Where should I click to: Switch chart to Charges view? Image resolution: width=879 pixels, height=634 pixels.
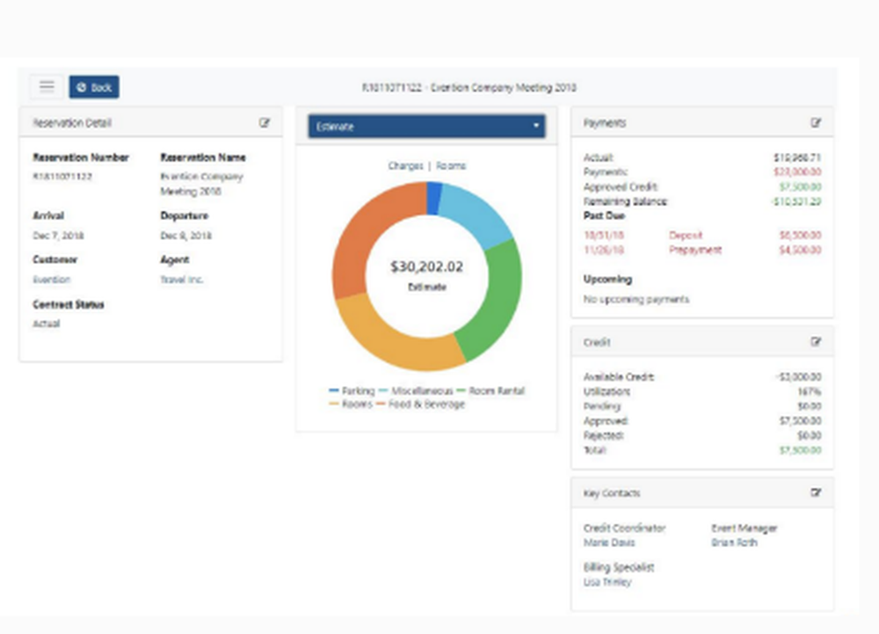pos(405,166)
